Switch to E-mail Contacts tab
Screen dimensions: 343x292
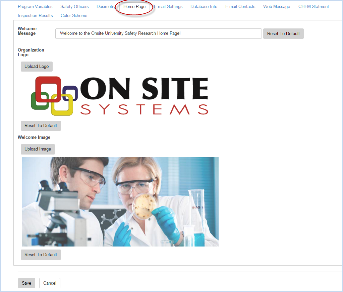240,7
